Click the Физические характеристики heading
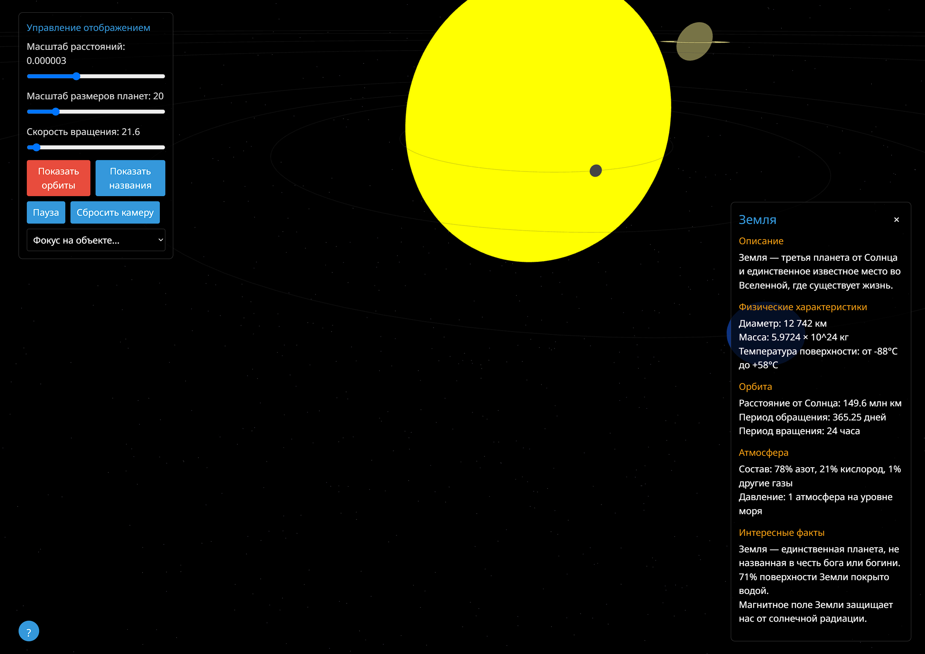 803,307
